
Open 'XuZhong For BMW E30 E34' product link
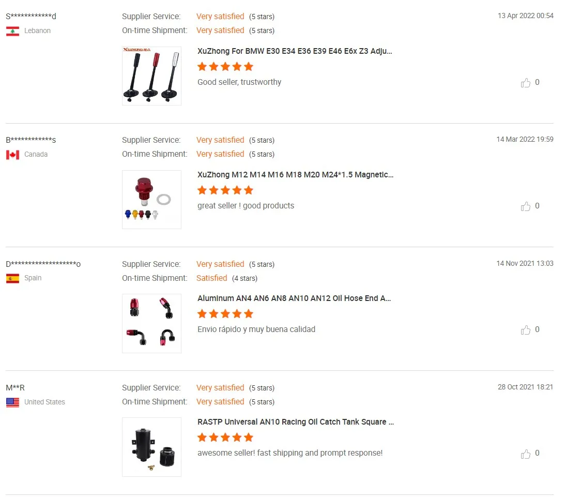coord(295,51)
